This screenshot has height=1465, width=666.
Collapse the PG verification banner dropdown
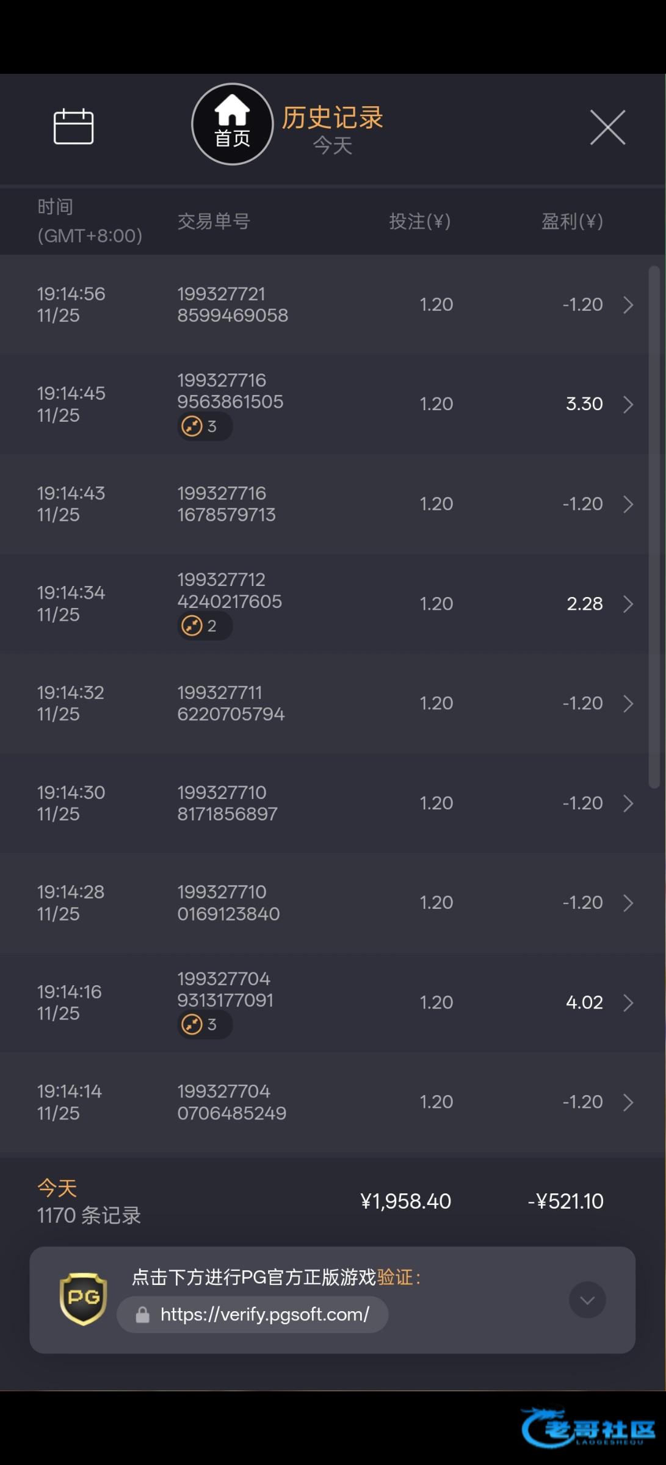pos(587,1300)
